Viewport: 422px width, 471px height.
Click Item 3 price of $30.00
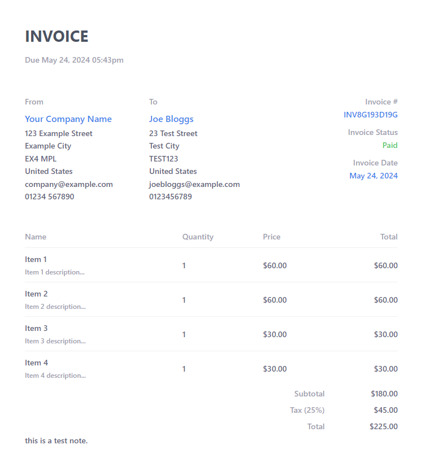(275, 334)
